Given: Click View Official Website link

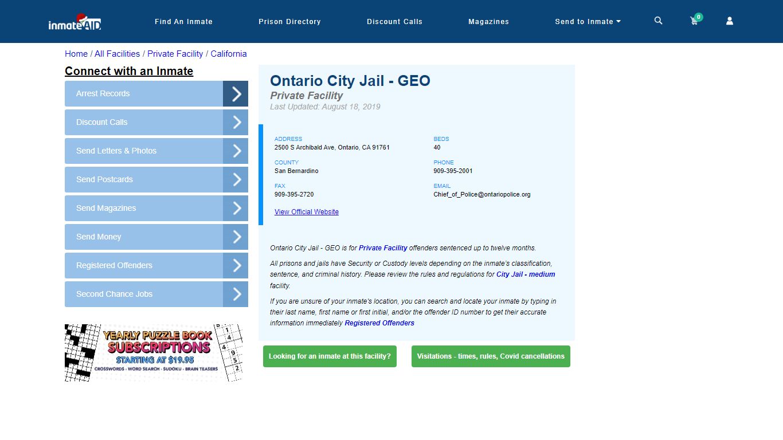Looking at the screenshot, I should [x=307, y=212].
